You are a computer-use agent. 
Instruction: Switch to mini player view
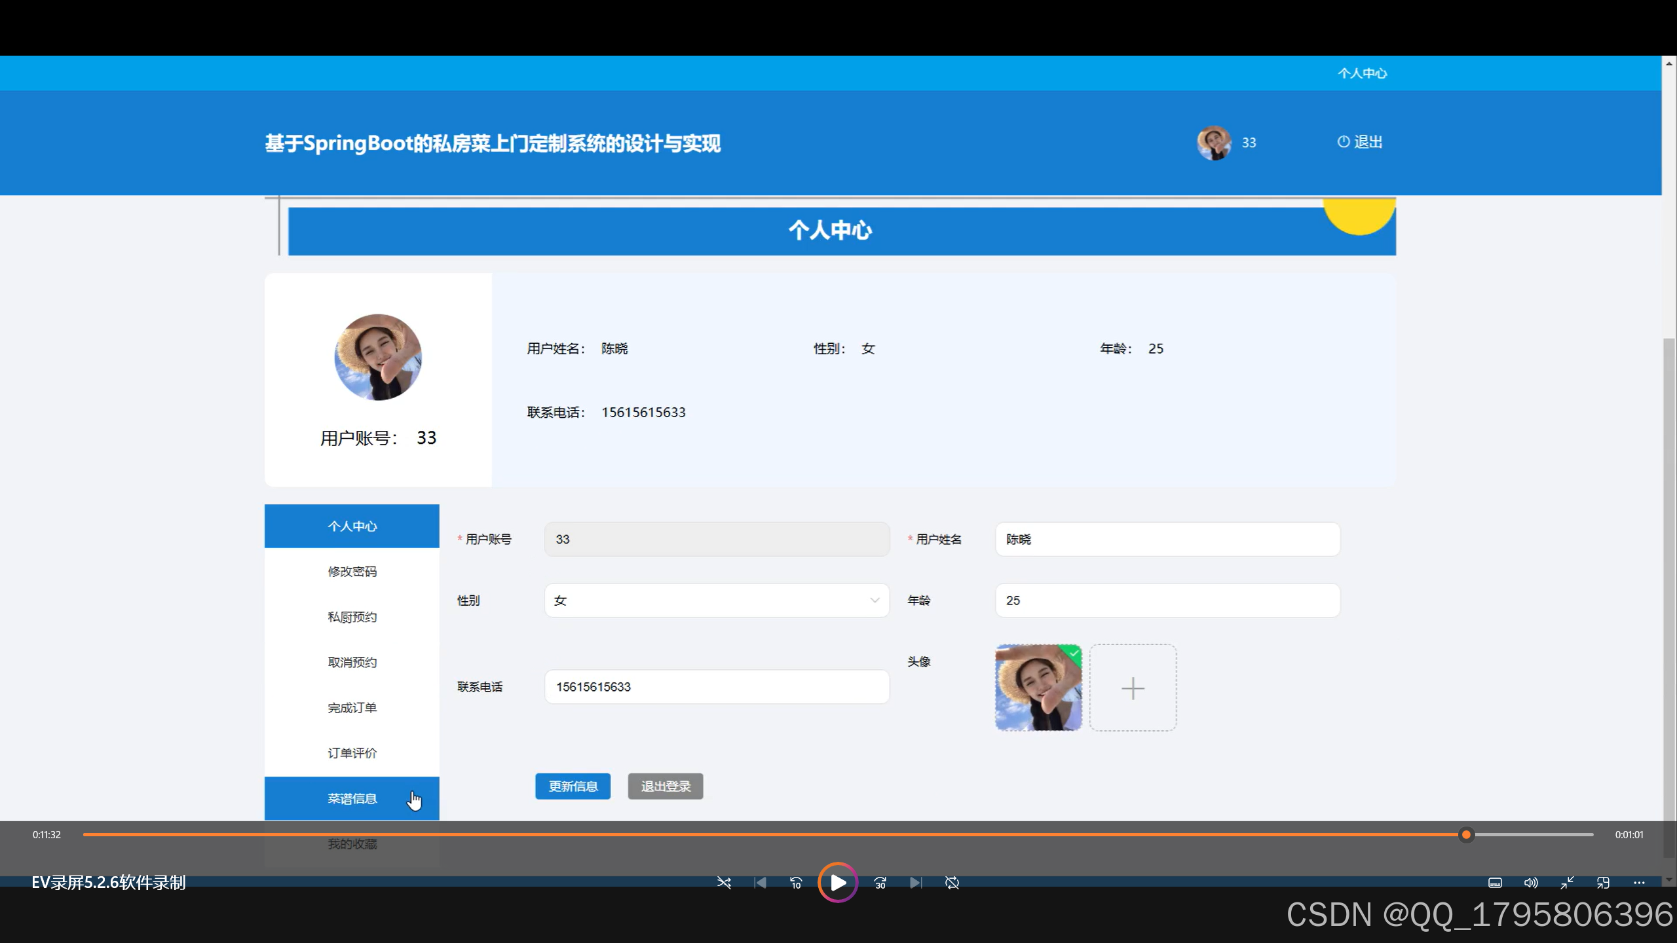1603,883
